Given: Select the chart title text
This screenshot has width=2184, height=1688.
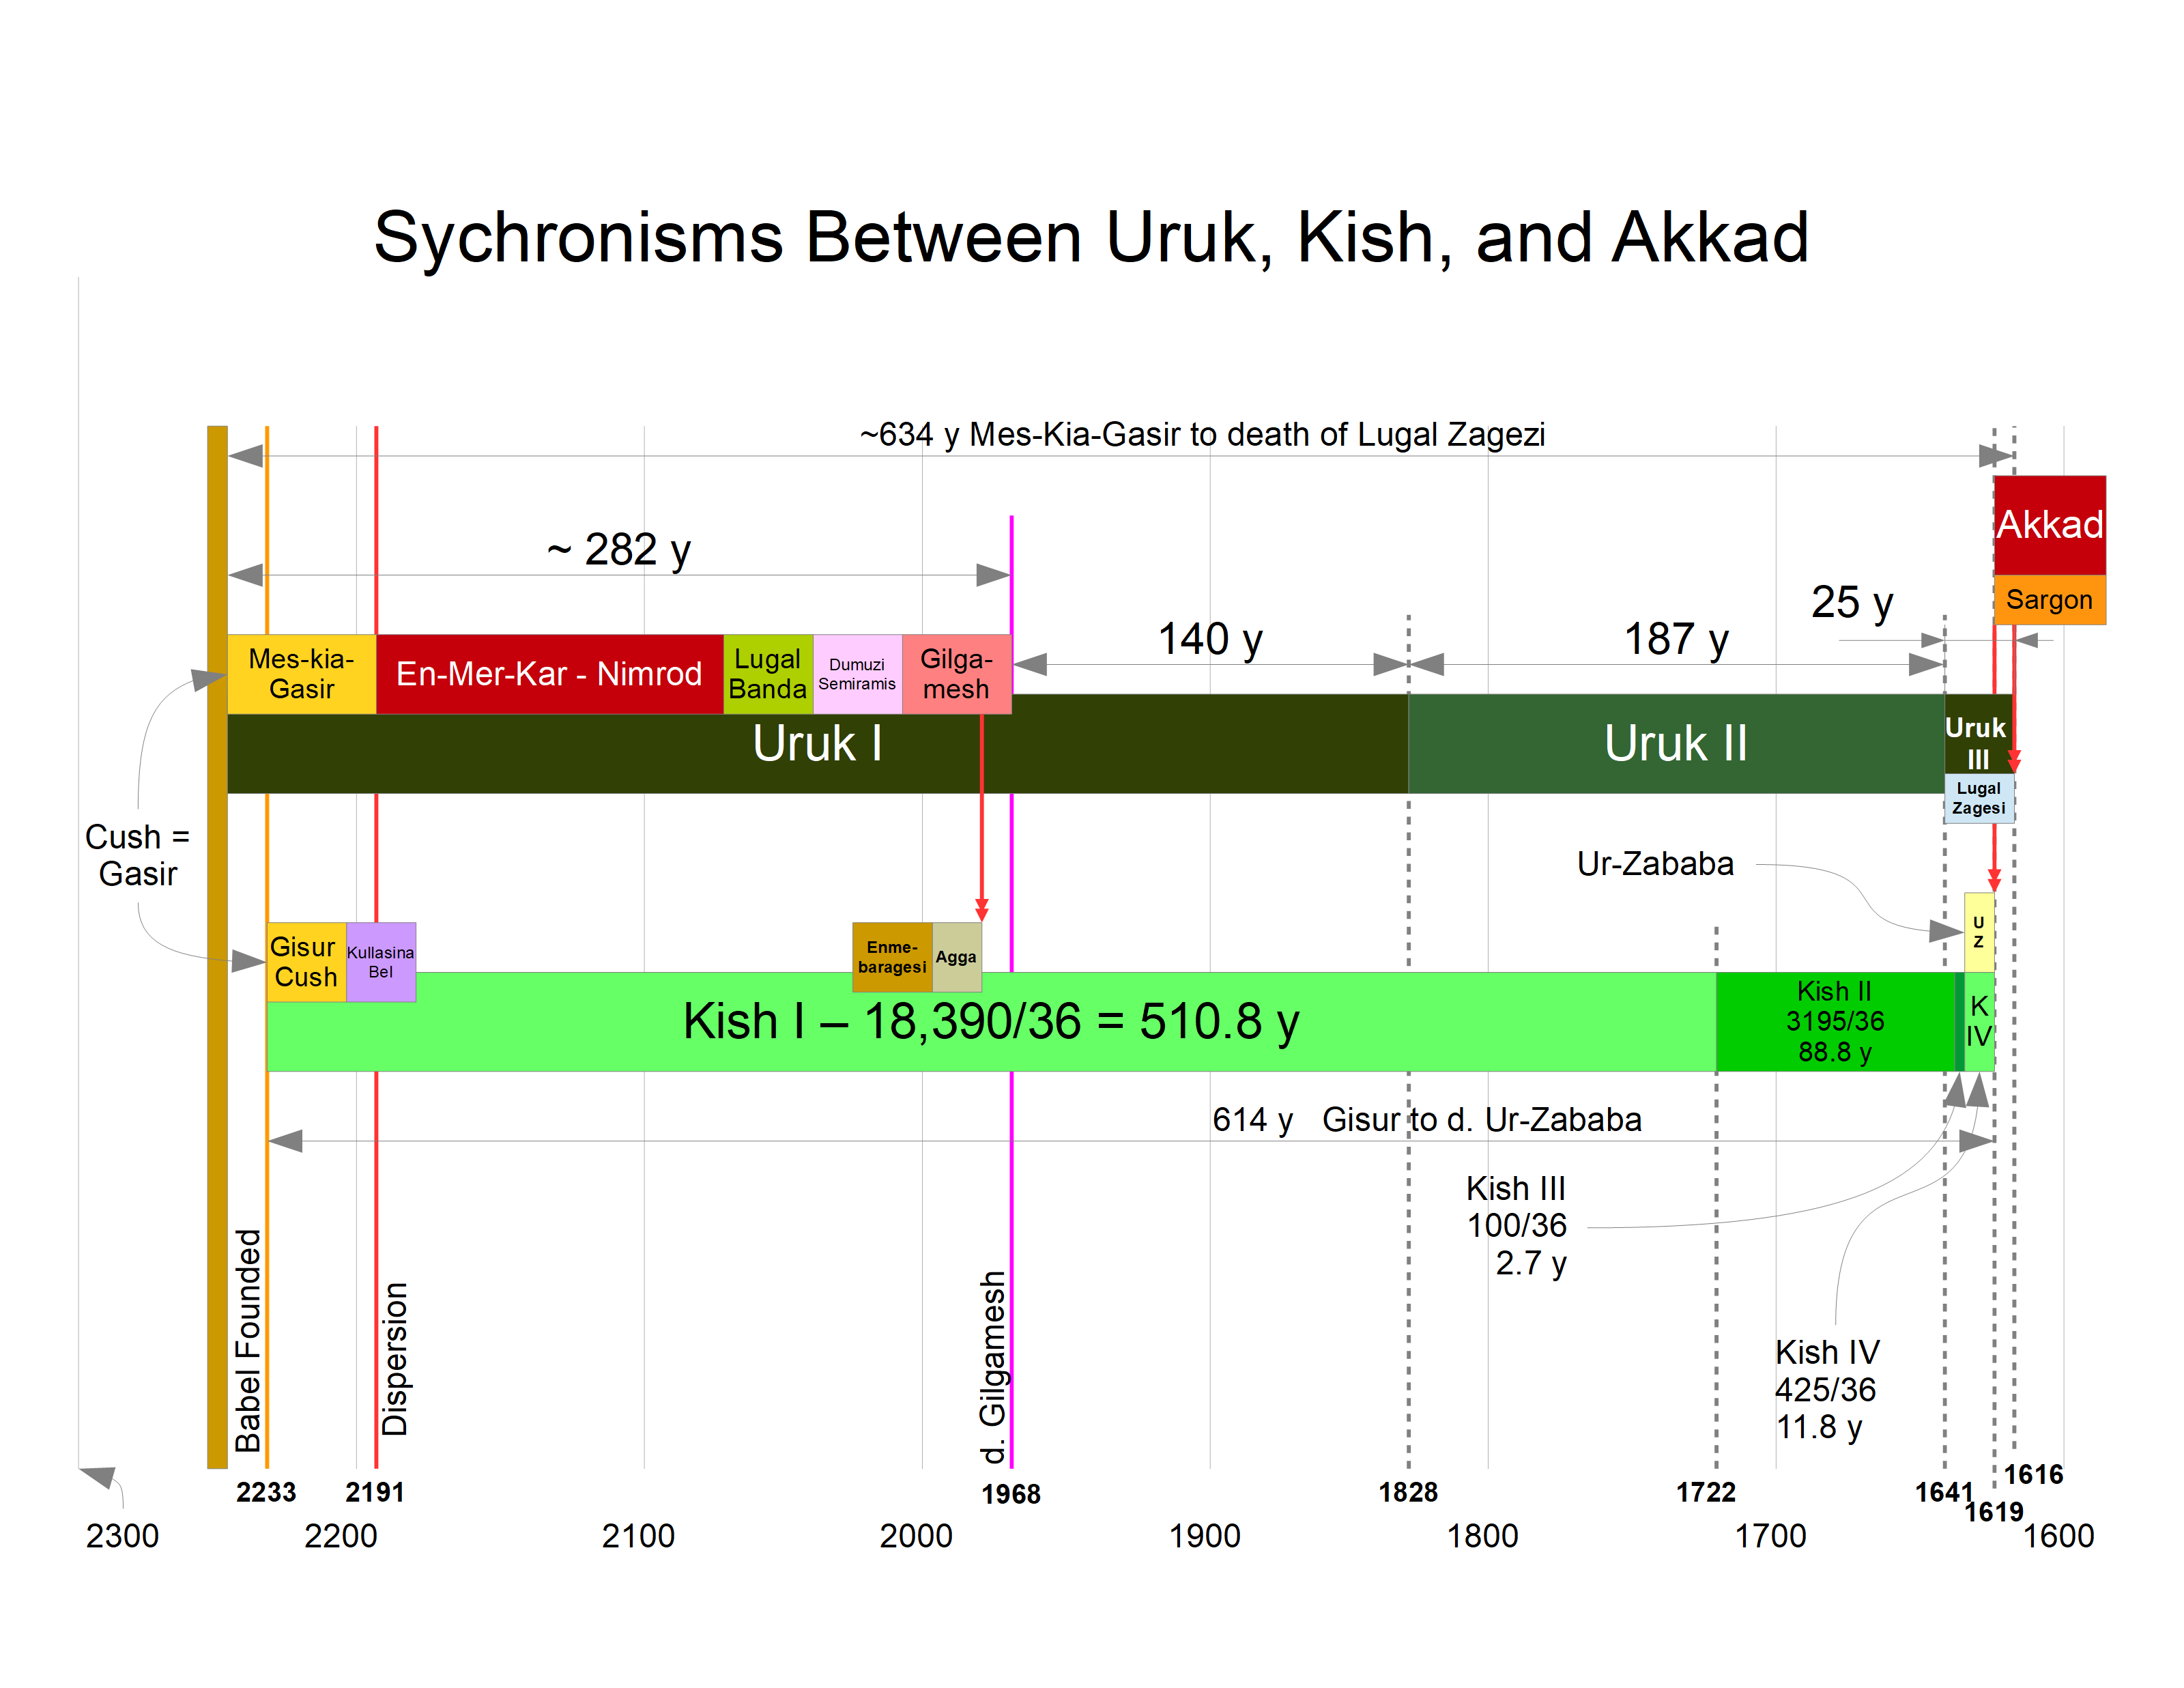Looking at the screenshot, I should click(x=1091, y=238).
